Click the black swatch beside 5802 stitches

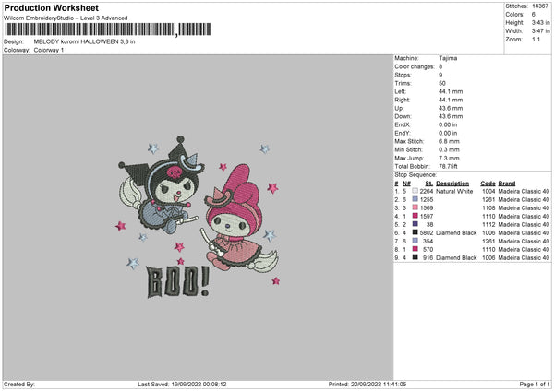(415, 232)
